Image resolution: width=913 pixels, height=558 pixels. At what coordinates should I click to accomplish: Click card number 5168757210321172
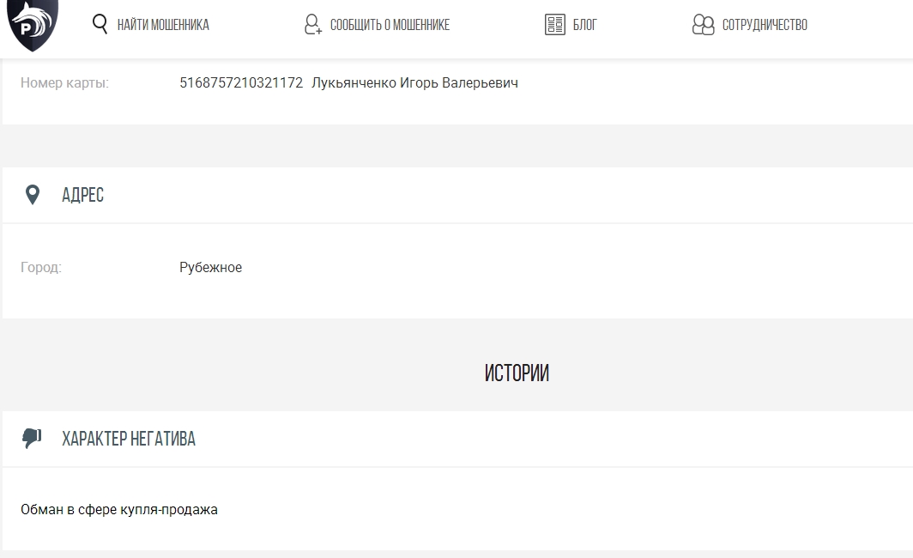point(241,83)
